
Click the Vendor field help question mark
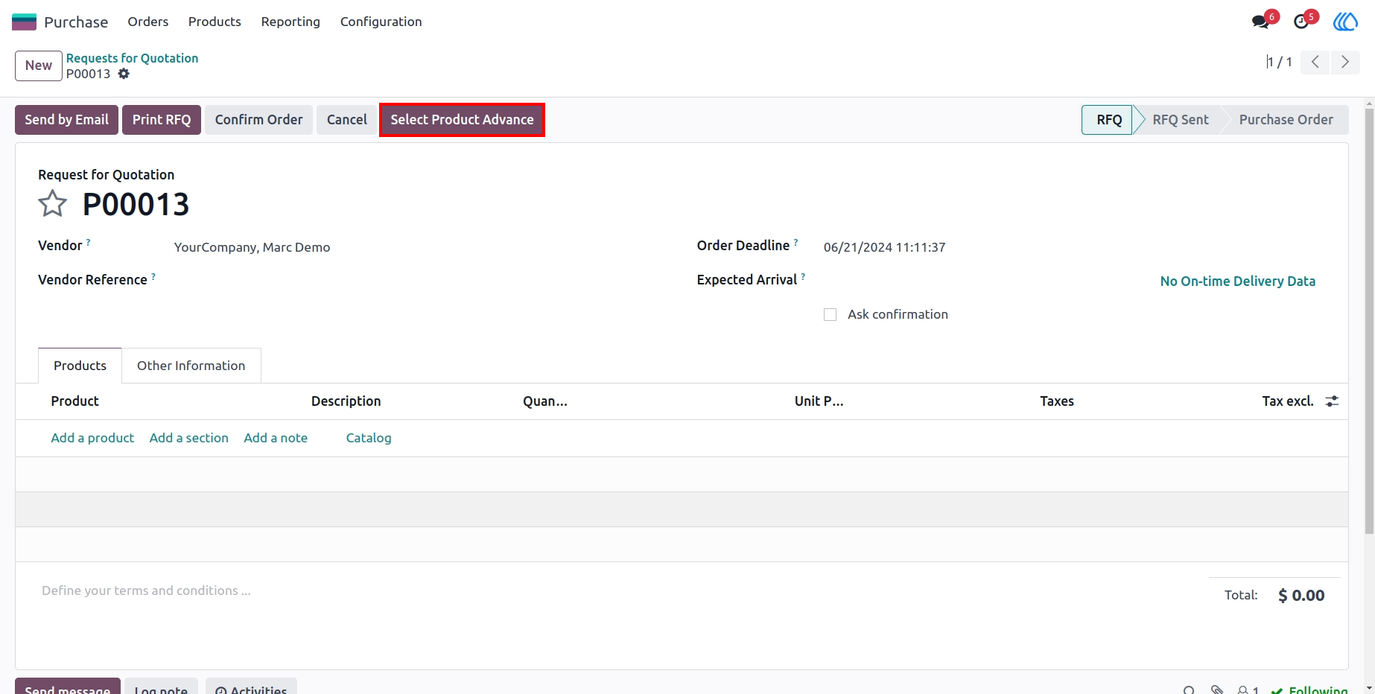(x=88, y=242)
